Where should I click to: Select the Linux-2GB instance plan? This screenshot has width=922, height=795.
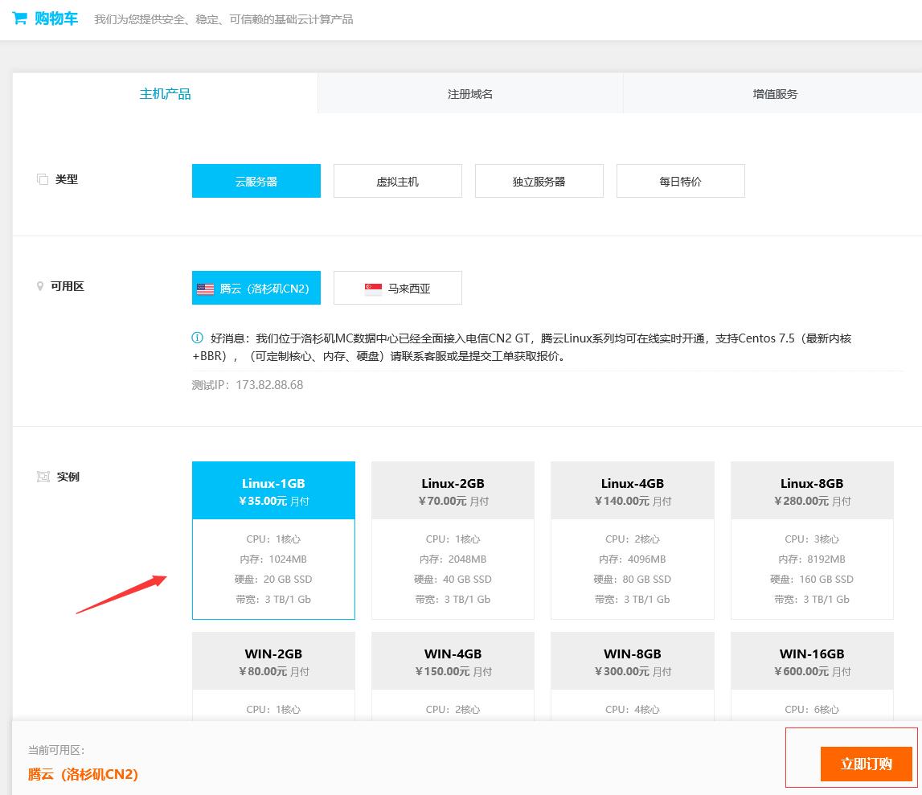tap(453, 540)
